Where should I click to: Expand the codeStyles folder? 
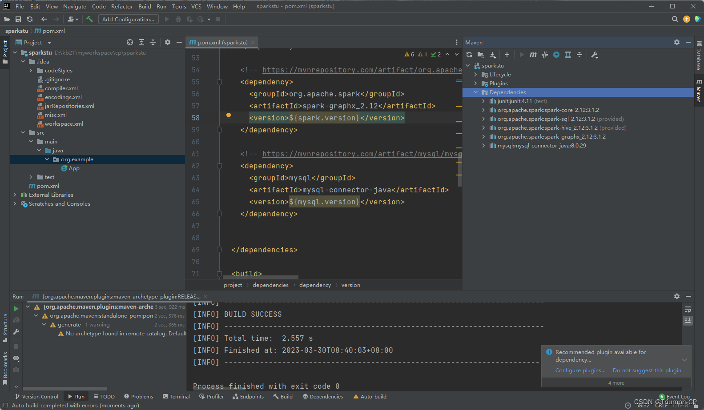coord(31,71)
